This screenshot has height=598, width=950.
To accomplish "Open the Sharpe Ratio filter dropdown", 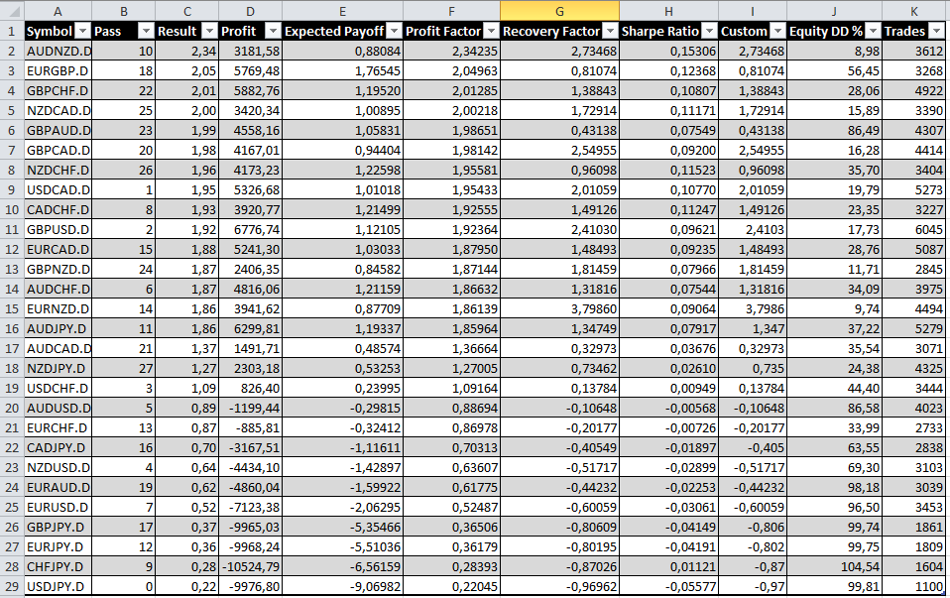I will pos(709,32).
